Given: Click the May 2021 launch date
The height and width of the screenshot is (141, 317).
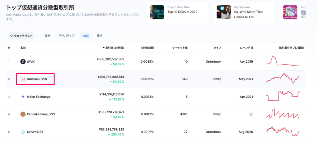Looking at the screenshot, I should (246, 79).
